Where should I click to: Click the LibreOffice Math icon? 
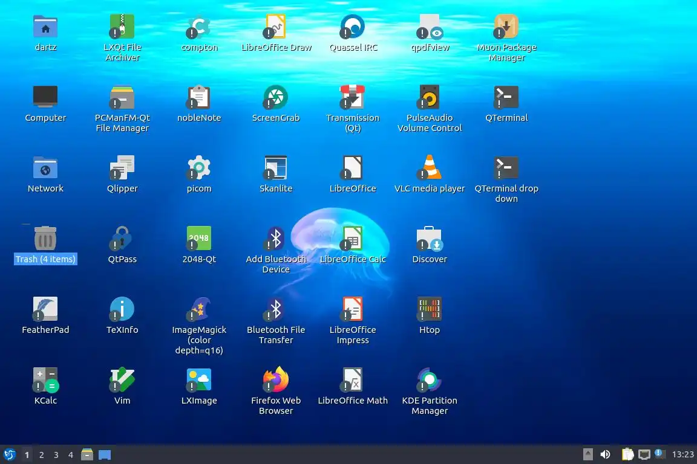pos(353,379)
